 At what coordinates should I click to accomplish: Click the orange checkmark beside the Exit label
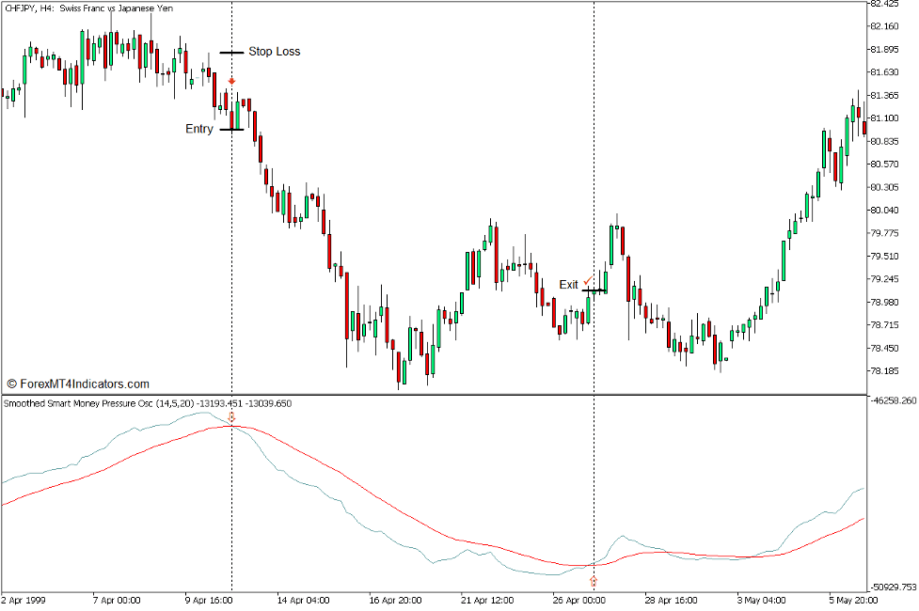pyautogui.click(x=588, y=280)
